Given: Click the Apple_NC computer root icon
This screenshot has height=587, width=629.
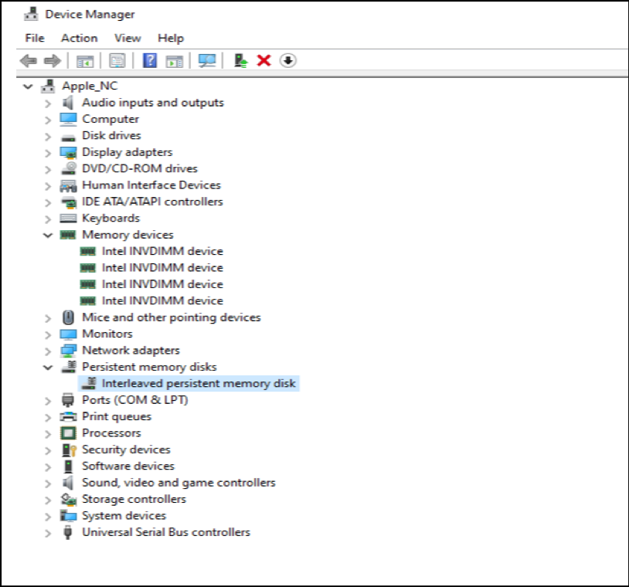Looking at the screenshot, I should coord(48,87).
